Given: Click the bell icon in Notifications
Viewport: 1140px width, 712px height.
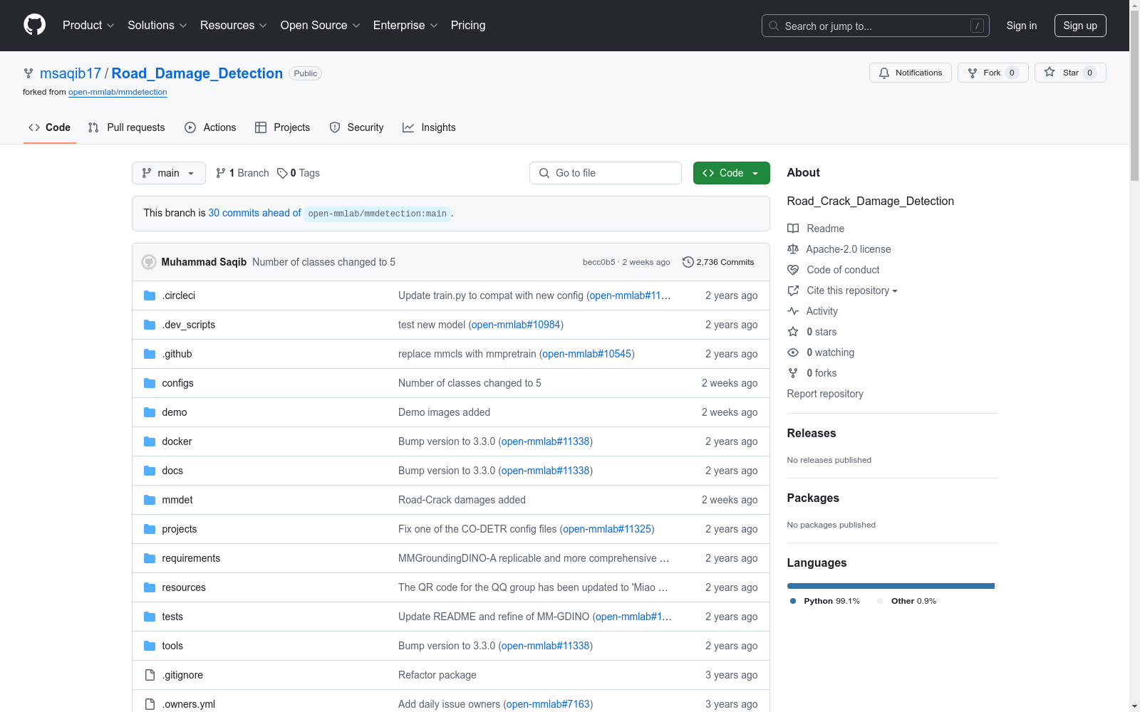Looking at the screenshot, I should 884,73.
